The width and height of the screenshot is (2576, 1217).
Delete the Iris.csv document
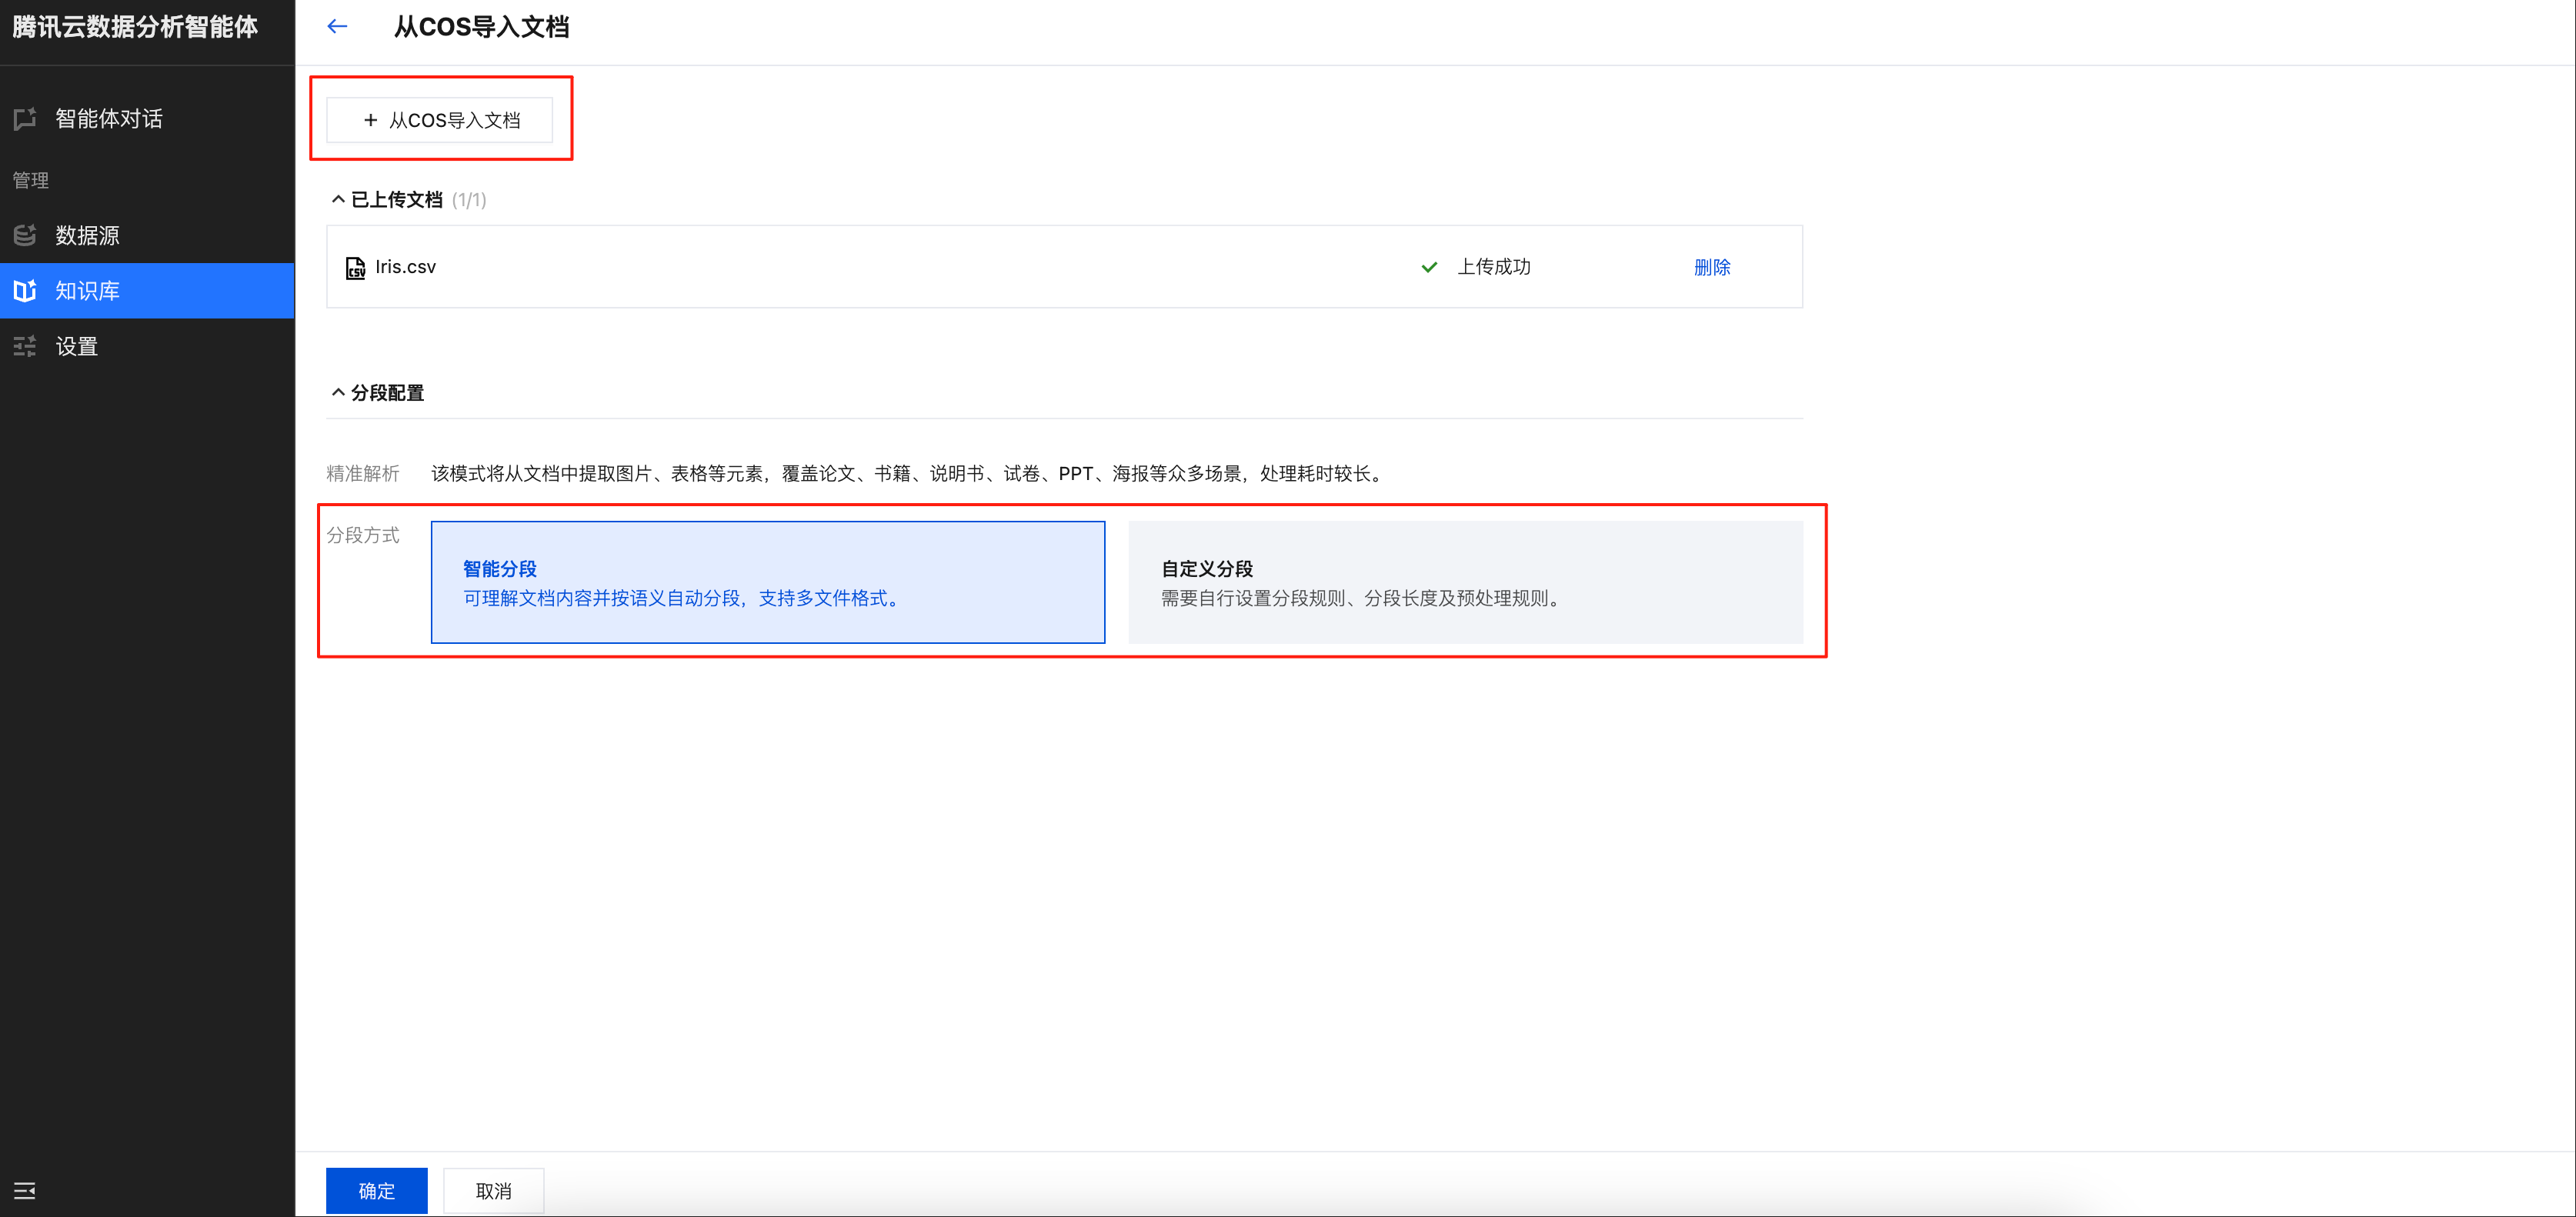click(1712, 267)
